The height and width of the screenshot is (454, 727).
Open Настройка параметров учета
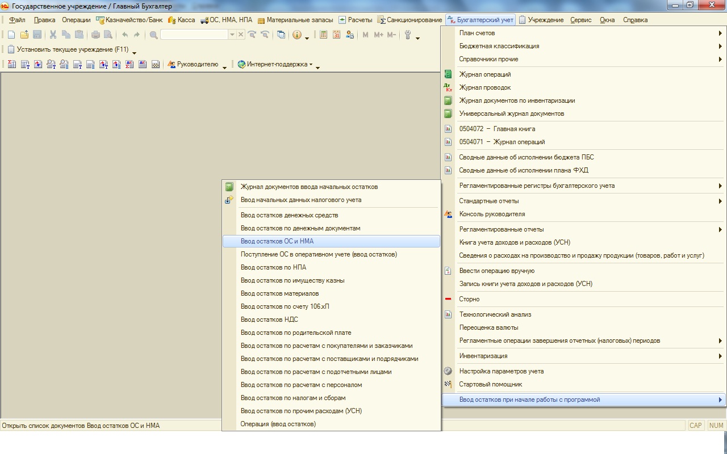click(x=501, y=371)
